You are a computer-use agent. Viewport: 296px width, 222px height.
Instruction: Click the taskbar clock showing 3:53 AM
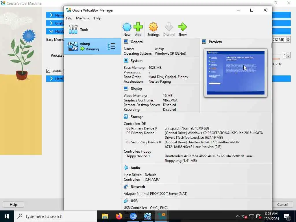(x=271, y=216)
